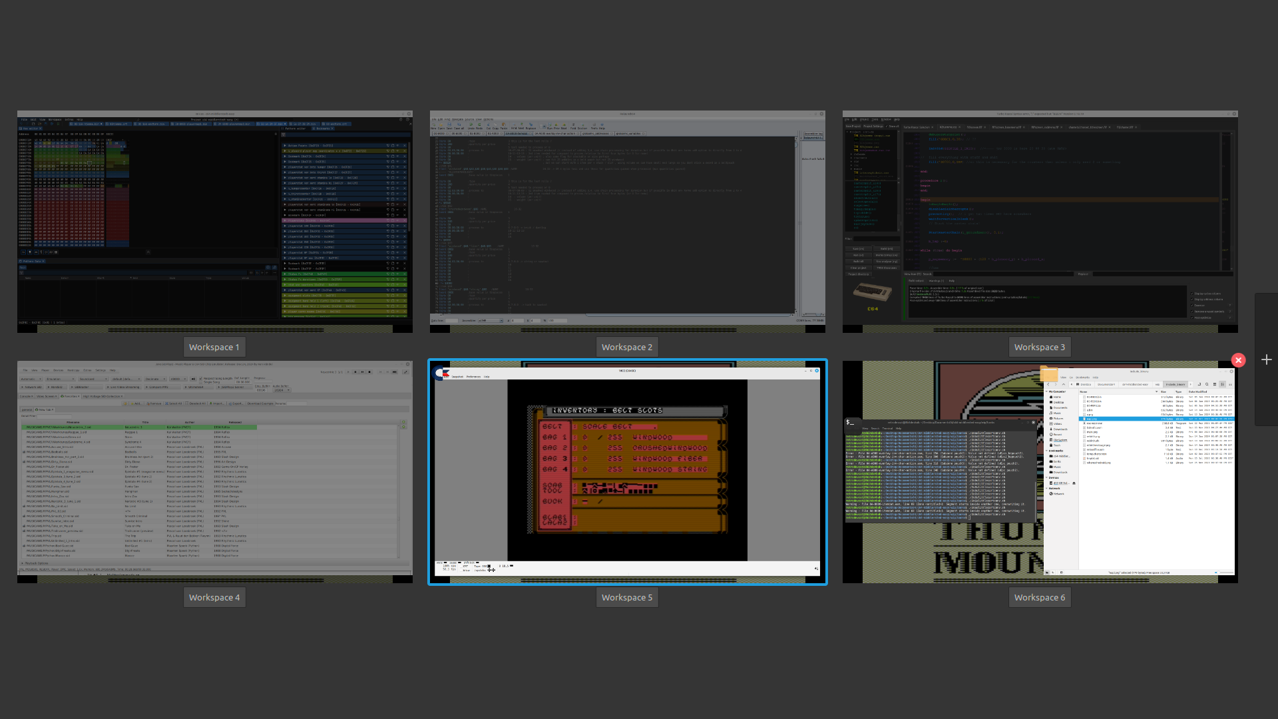1278x719 pixels.
Task: Click the Commodore VICE icon in Workspace 5
Action: point(441,373)
